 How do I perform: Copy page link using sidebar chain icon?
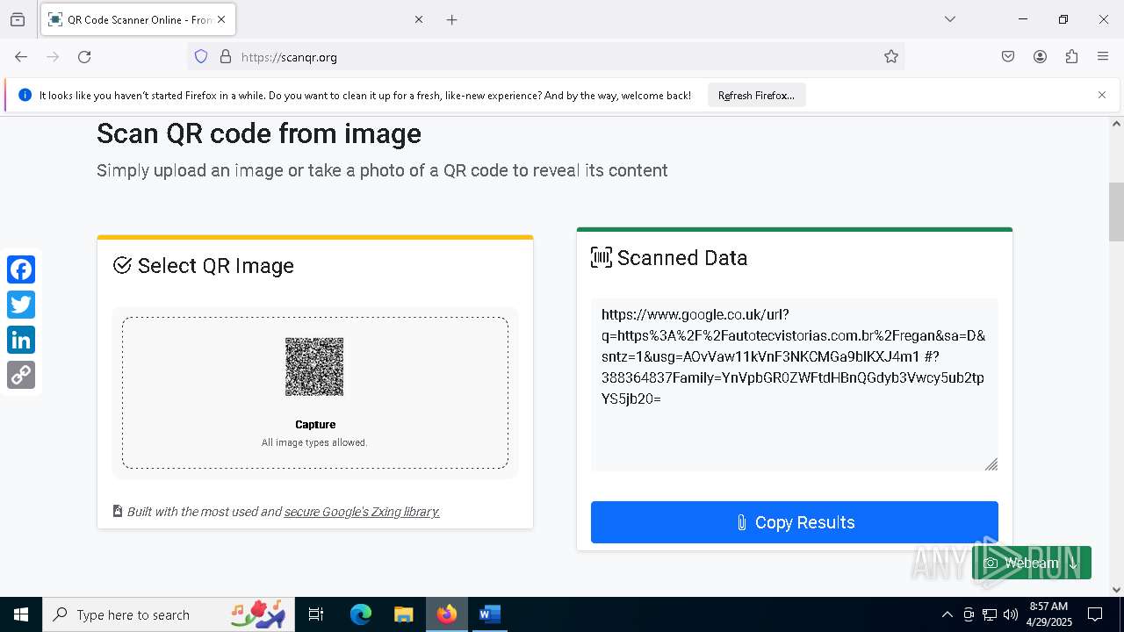(x=21, y=375)
